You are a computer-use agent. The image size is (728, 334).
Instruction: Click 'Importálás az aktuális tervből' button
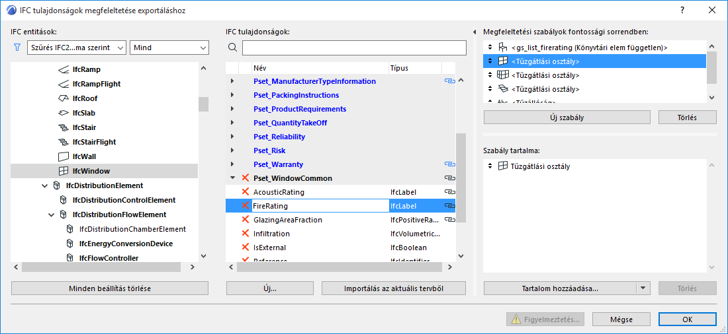click(x=394, y=288)
